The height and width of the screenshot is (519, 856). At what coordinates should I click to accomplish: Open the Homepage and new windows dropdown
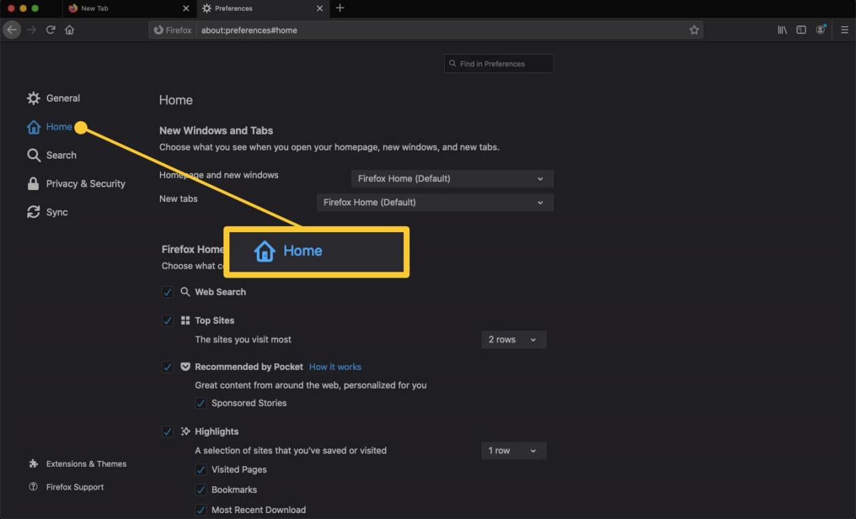click(x=452, y=179)
